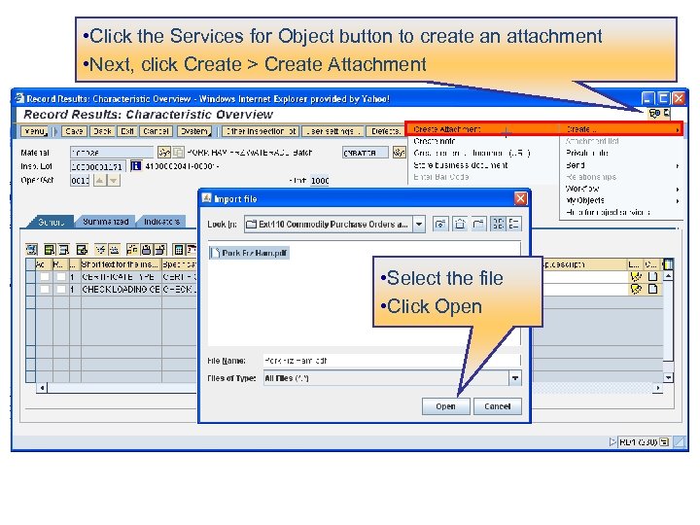
Task: Click the Insp. Lot input field
Action: click(x=98, y=166)
